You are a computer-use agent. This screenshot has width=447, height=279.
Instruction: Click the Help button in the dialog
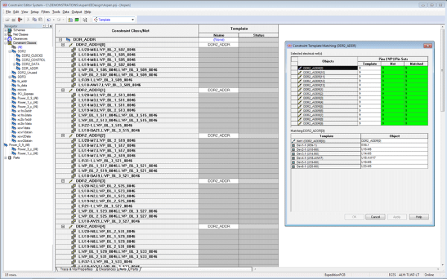tap(418, 216)
